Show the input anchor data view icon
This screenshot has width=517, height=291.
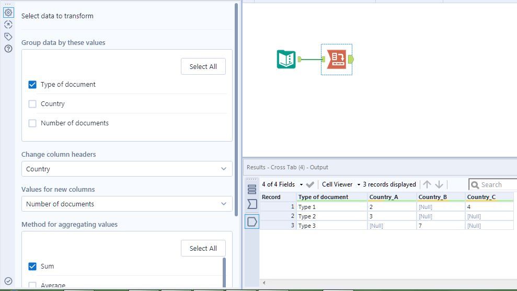[252, 204]
